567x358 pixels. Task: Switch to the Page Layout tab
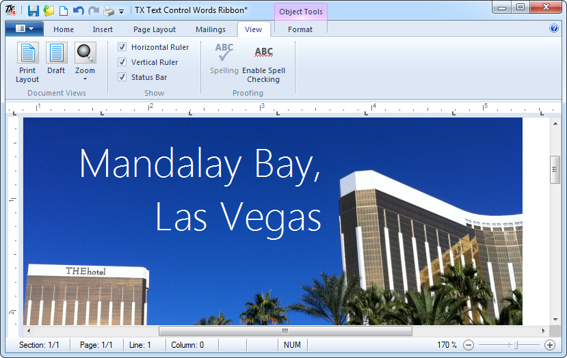pyautogui.click(x=154, y=29)
